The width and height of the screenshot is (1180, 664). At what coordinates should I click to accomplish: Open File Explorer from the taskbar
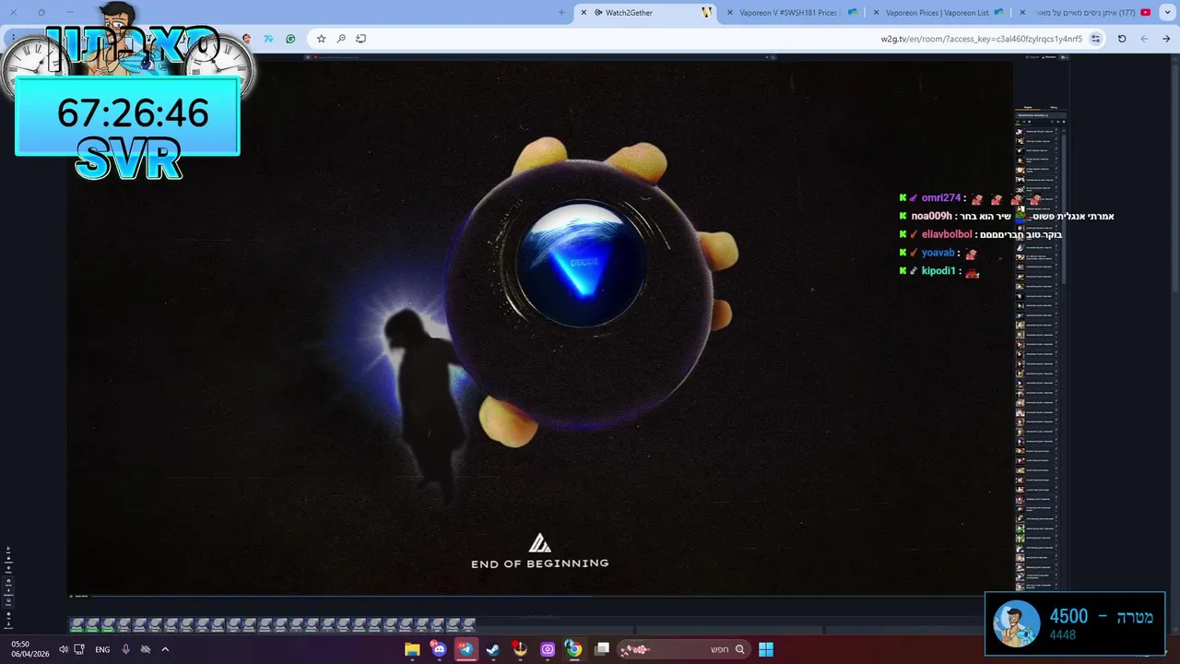(x=412, y=649)
